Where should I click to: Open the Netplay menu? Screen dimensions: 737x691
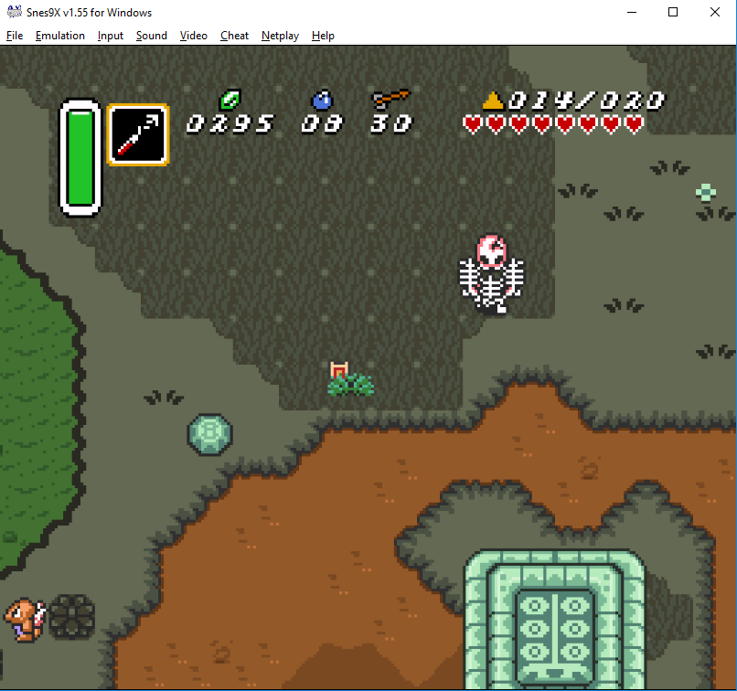[280, 36]
